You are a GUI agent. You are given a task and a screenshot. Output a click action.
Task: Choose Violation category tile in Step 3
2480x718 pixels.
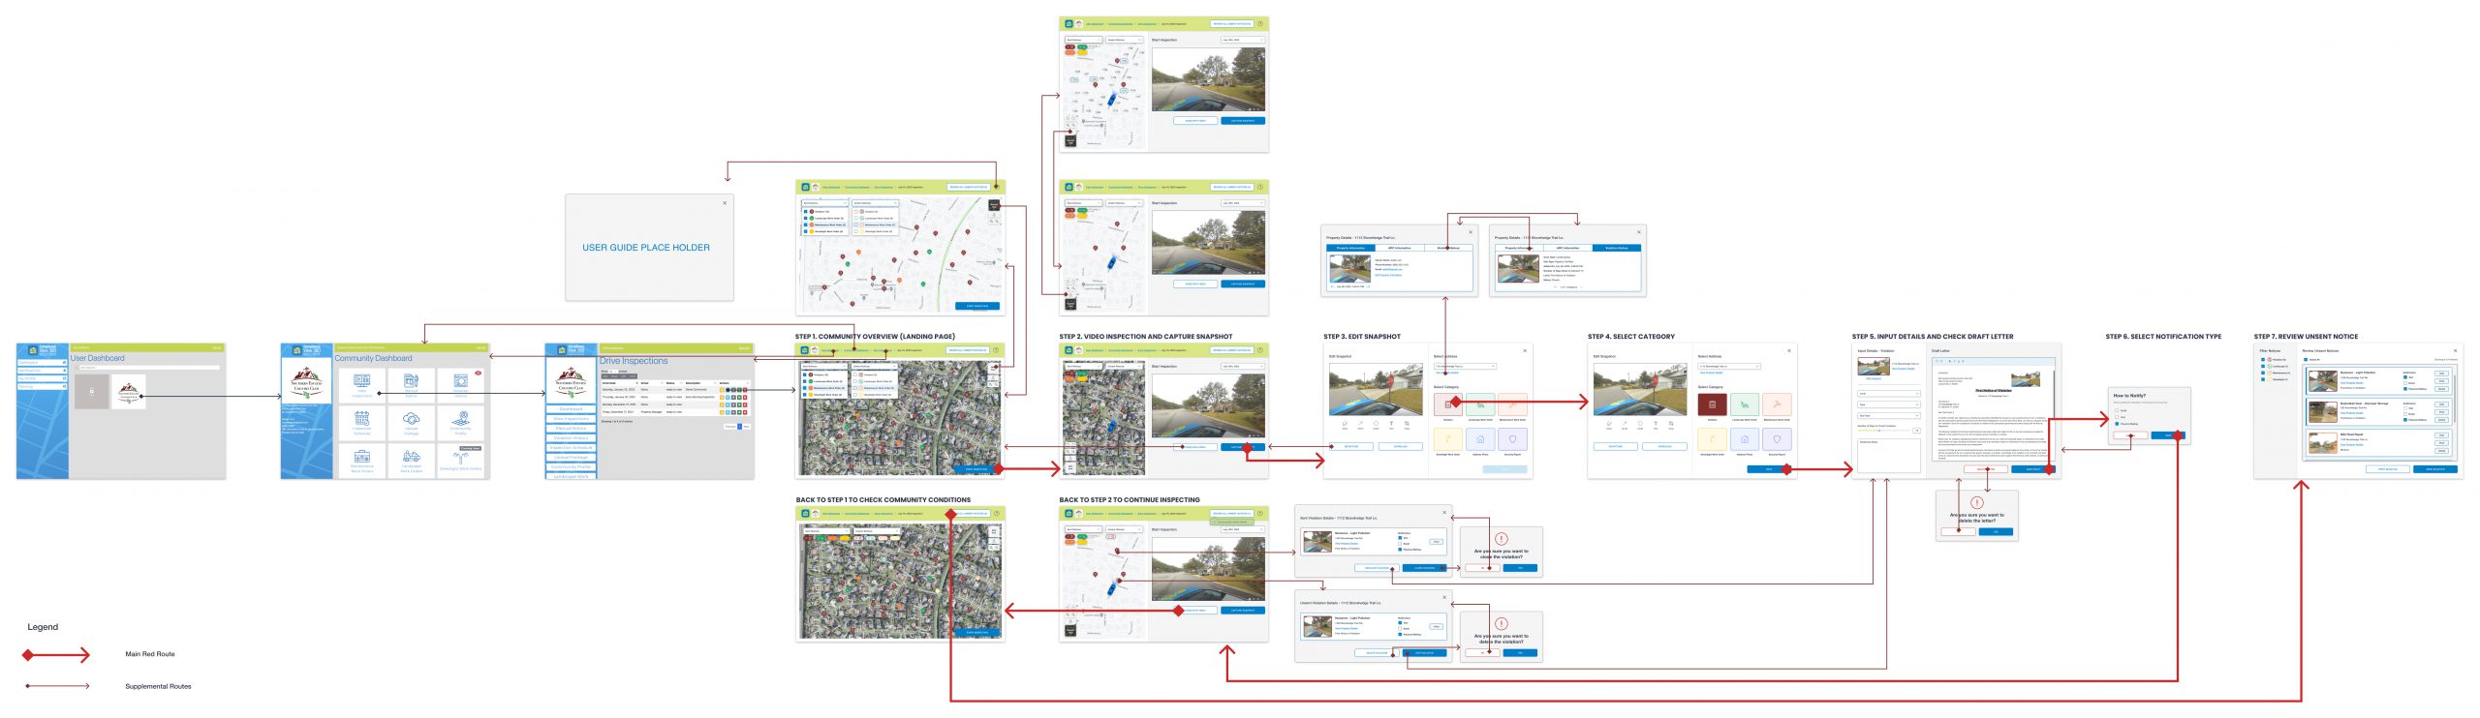(x=1448, y=404)
